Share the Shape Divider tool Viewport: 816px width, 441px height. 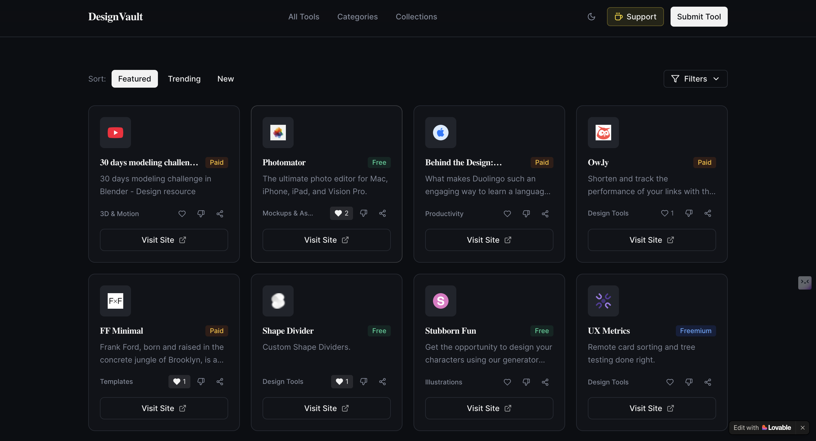coord(382,381)
